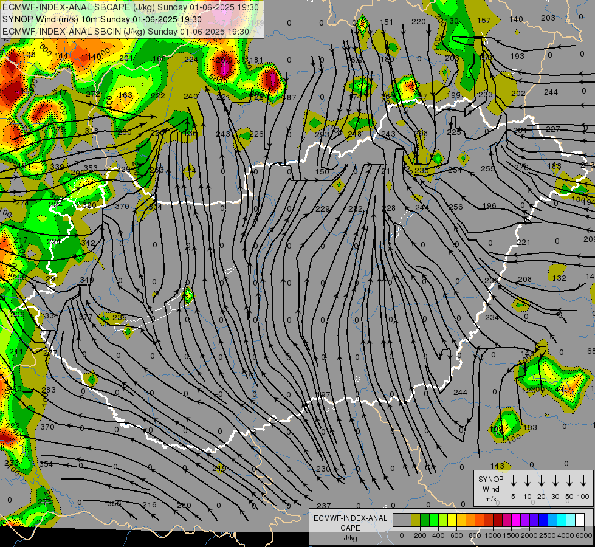This screenshot has height=547, width=595.
Task: Click the map value 235
Action: click(120, 317)
